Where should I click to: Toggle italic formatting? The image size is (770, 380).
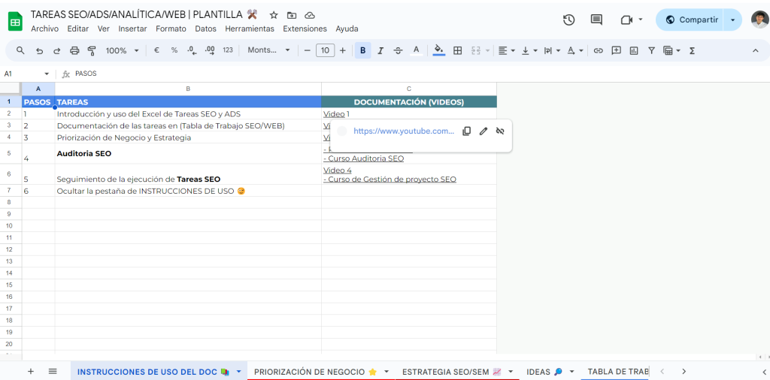pos(380,50)
